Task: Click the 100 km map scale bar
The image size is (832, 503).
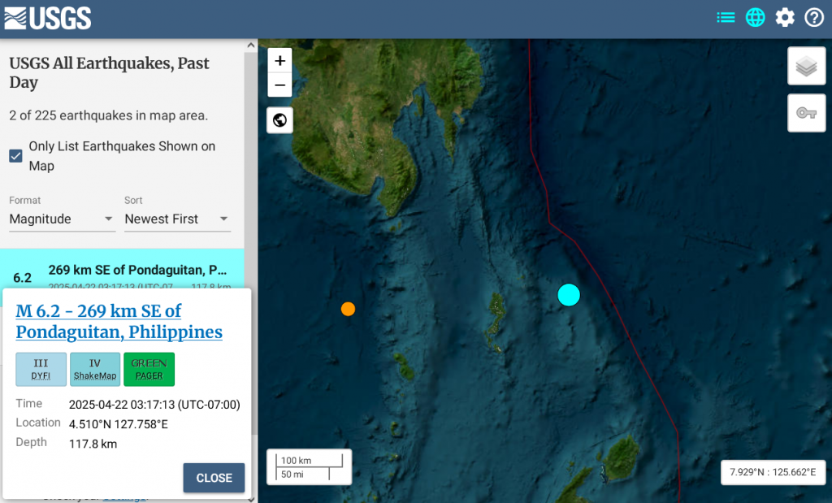Action: (x=310, y=467)
